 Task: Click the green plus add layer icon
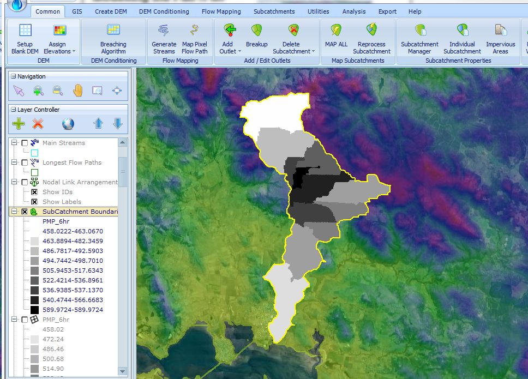[x=19, y=124]
